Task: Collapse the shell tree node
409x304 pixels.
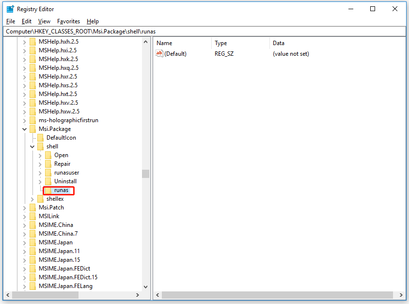Action: tap(32, 146)
